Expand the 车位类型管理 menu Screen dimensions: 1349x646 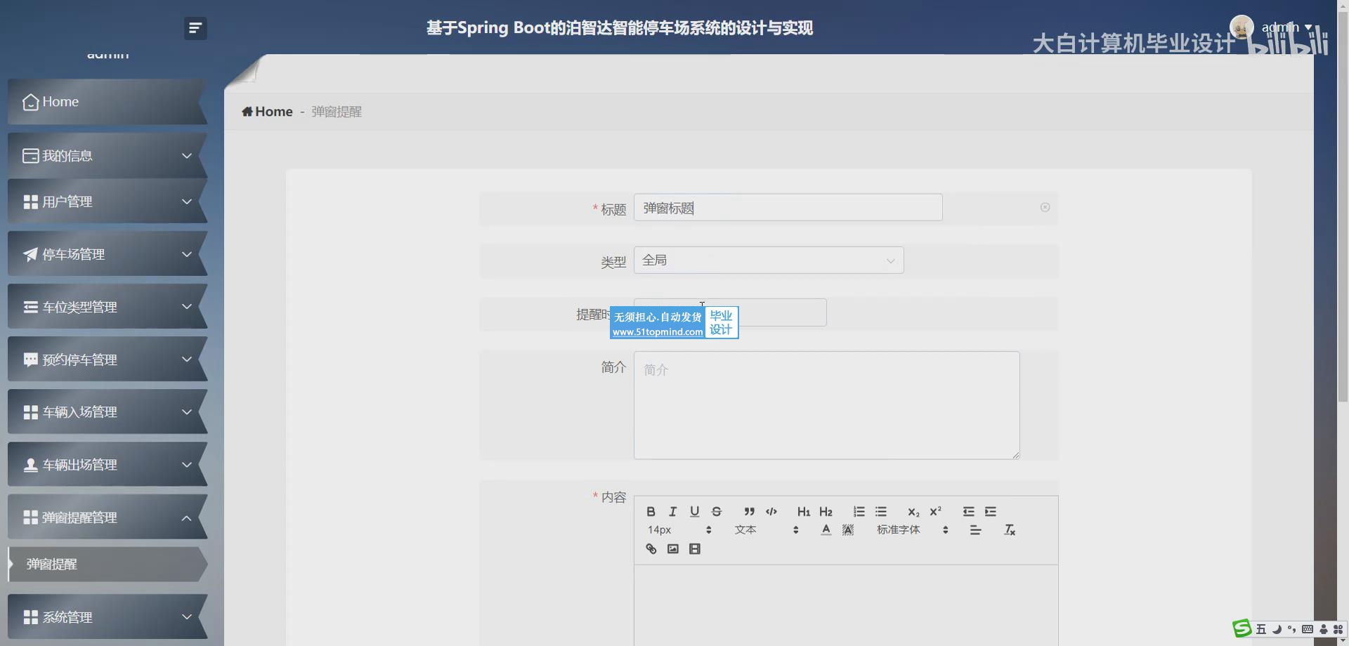coord(107,307)
